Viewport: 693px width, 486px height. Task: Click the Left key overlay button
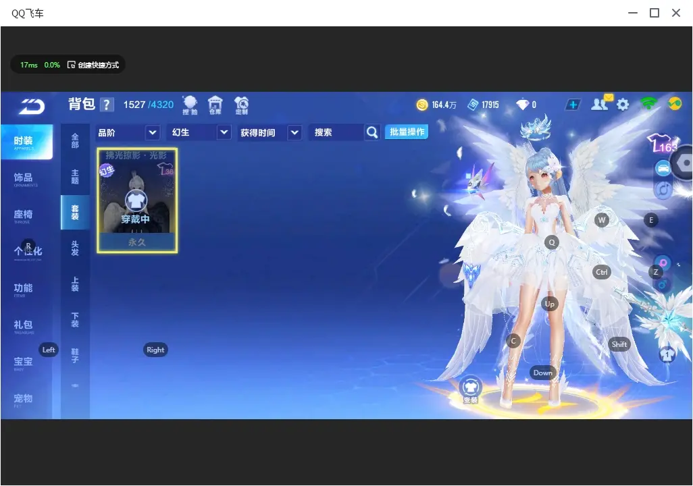[49, 350]
